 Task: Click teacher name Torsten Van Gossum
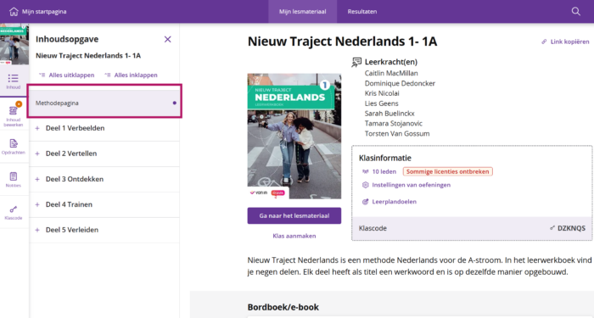click(x=397, y=134)
